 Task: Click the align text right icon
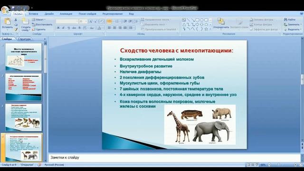point(120,28)
